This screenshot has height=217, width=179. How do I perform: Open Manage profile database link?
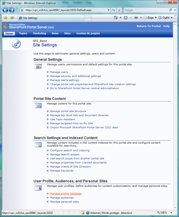pos(66,194)
